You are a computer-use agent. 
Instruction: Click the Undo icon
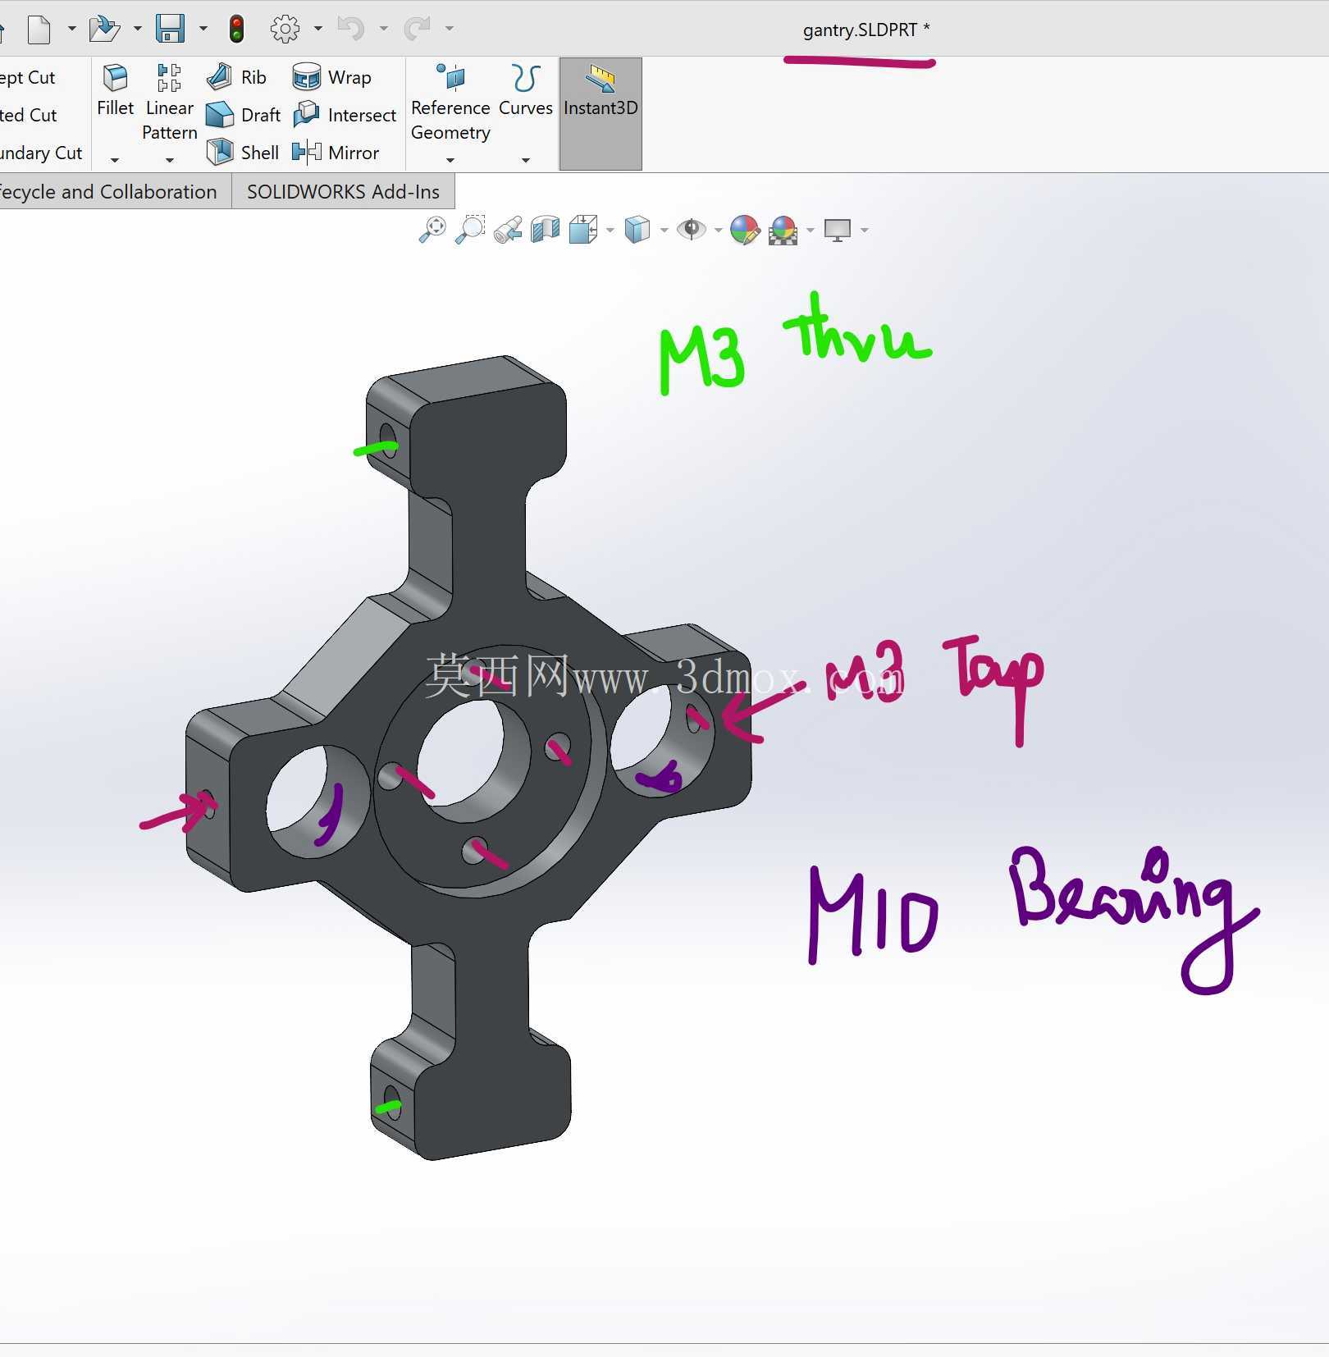[x=350, y=29]
